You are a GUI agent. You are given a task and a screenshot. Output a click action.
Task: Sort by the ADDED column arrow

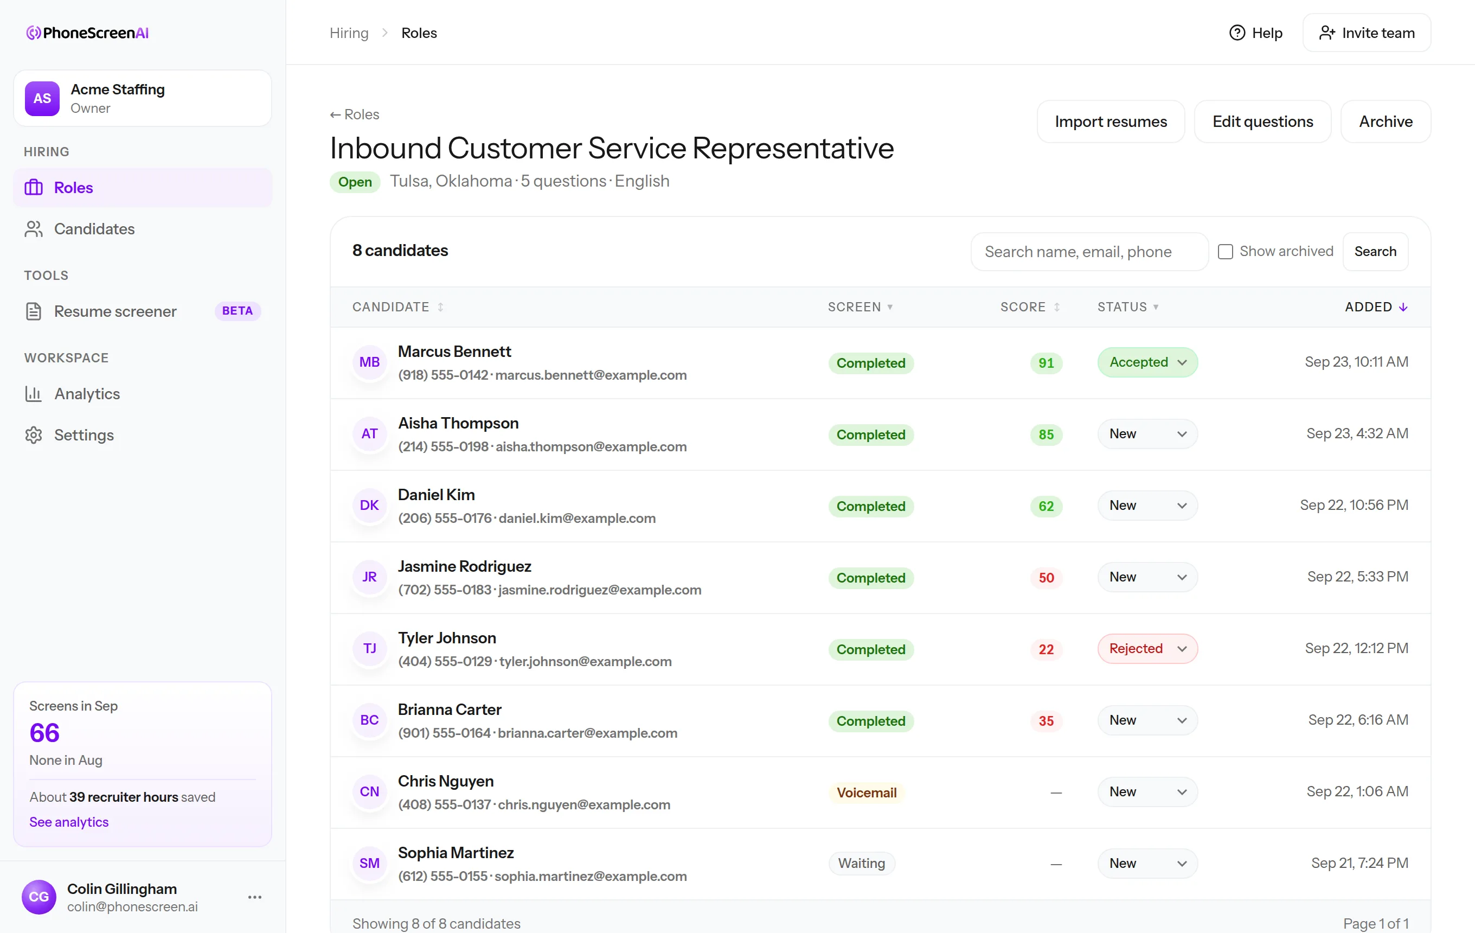point(1403,307)
